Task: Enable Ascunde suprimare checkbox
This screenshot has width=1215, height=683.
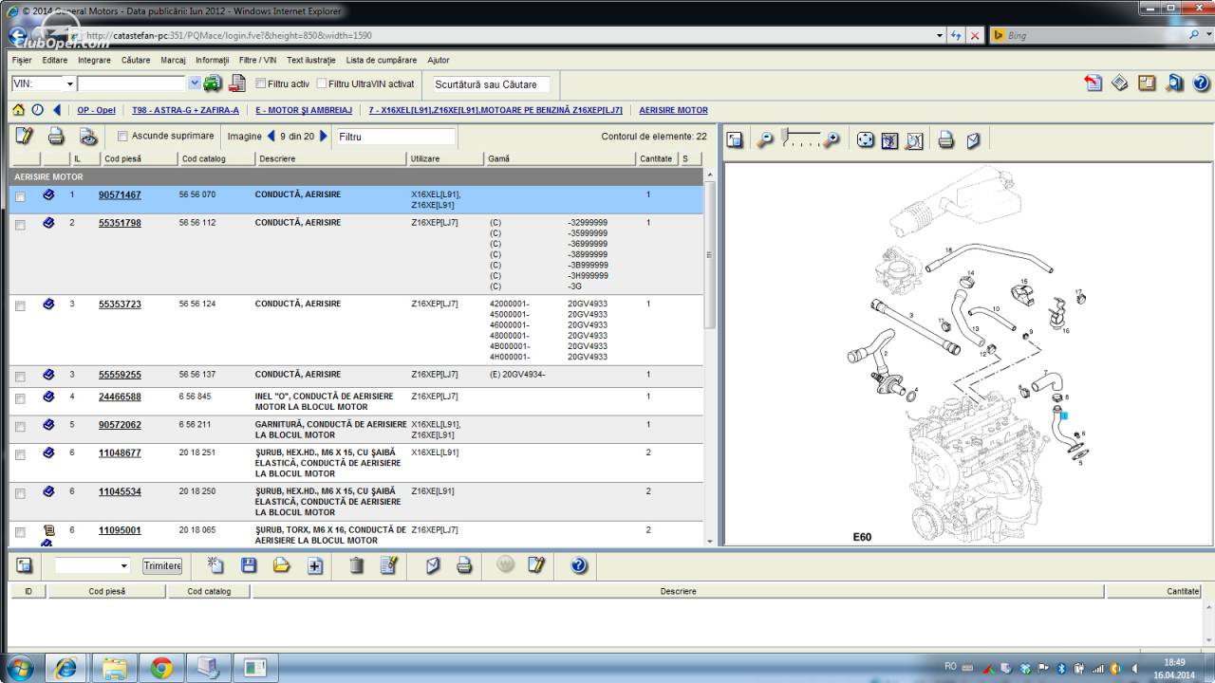Action: coord(122,136)
